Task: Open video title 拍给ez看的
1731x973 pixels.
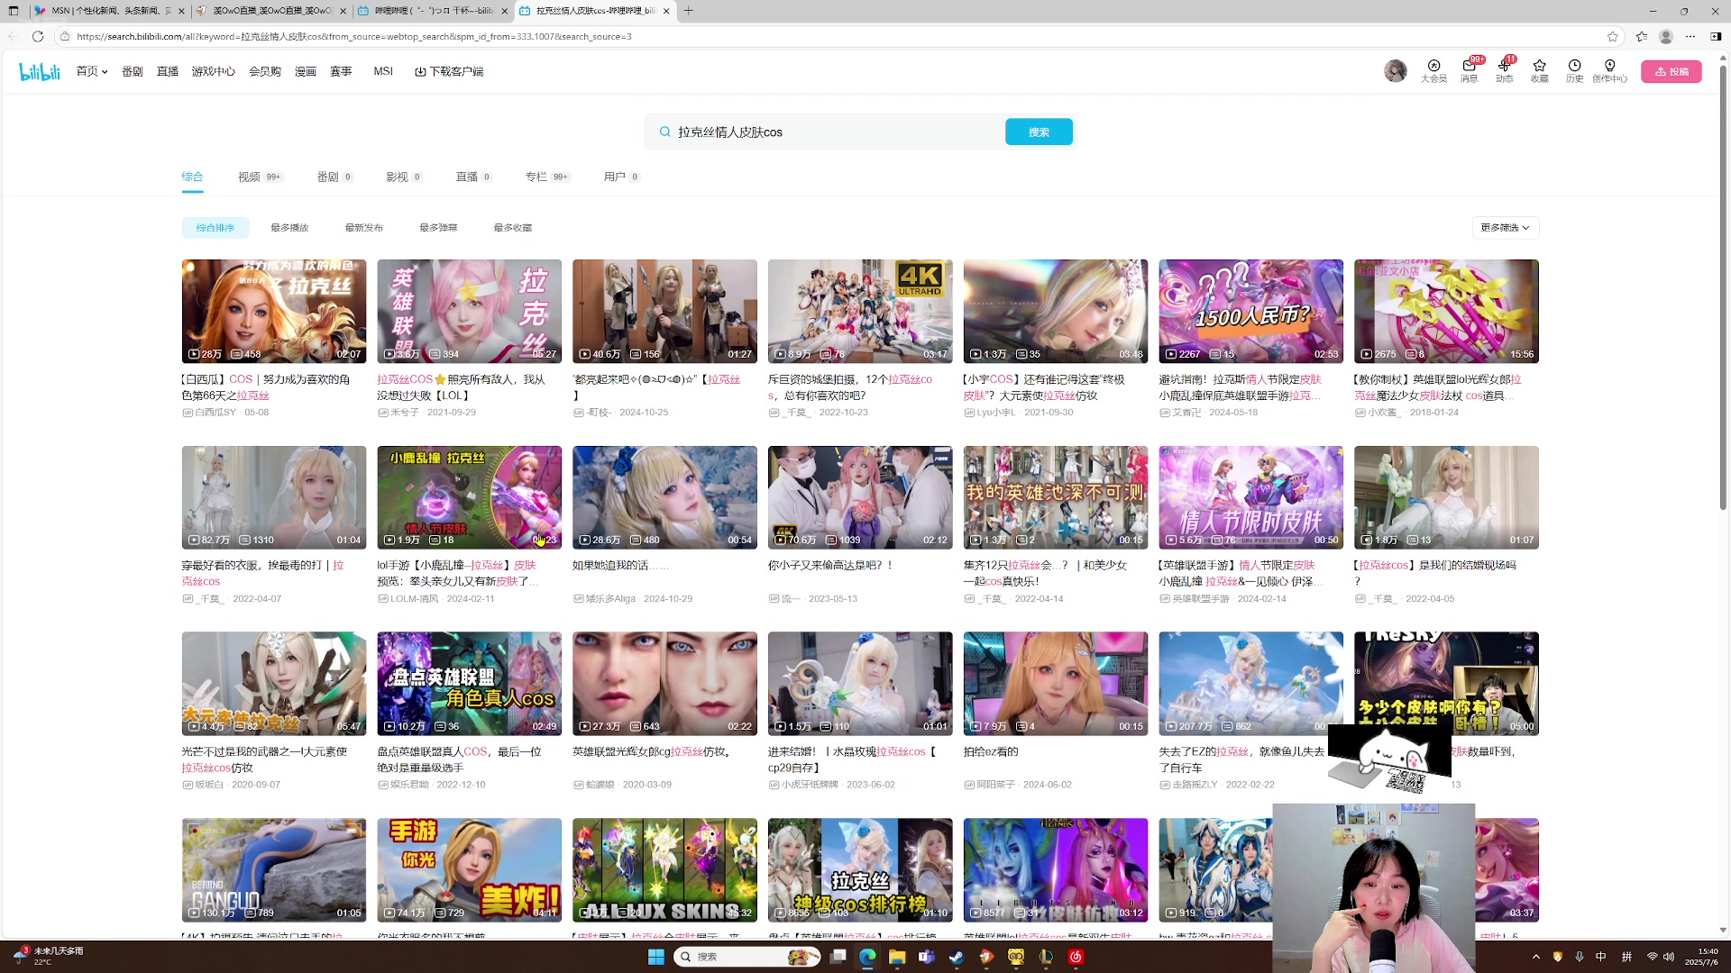Action: coord(991,752)
